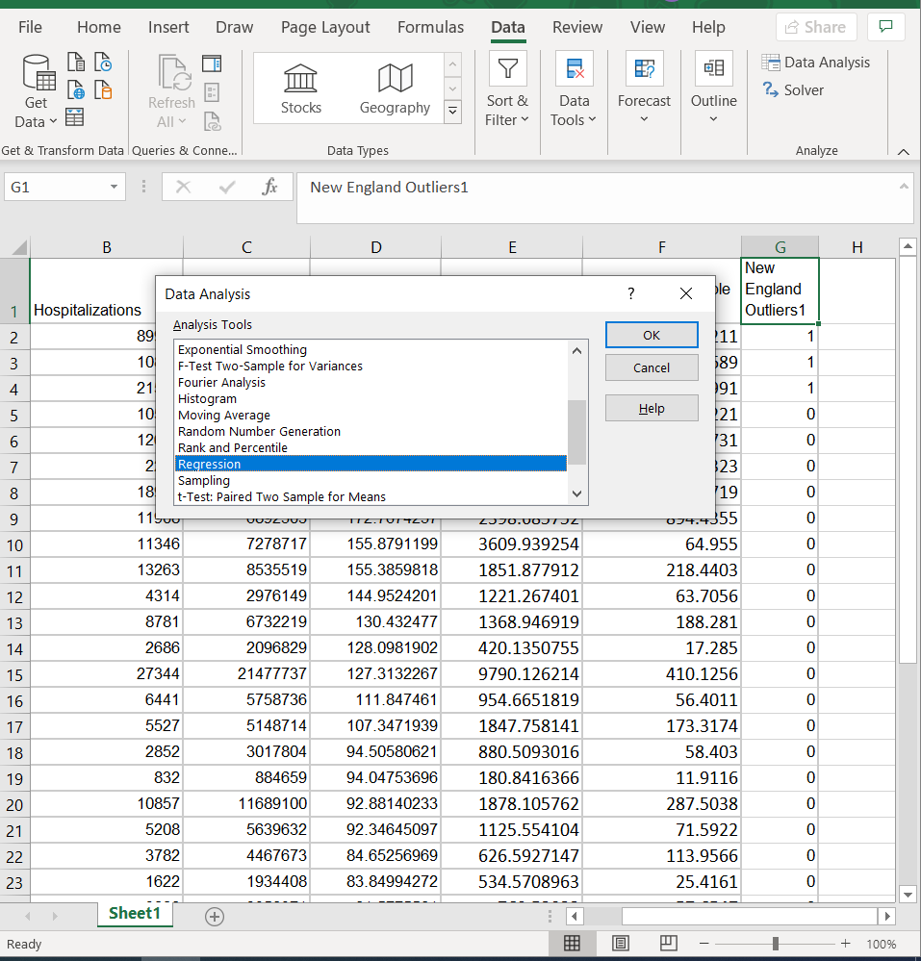This screenshot has width=921, height=961.
Task: Click Analysis Tools list down arrow
Action: coord(576,493)
